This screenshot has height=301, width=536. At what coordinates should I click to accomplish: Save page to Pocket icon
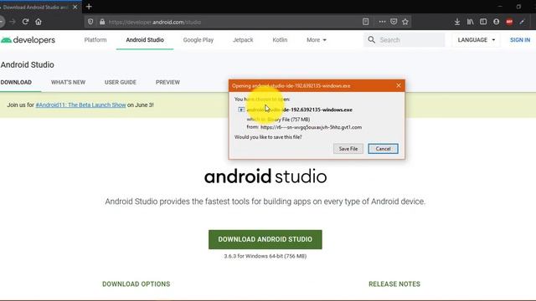point(394,22)
